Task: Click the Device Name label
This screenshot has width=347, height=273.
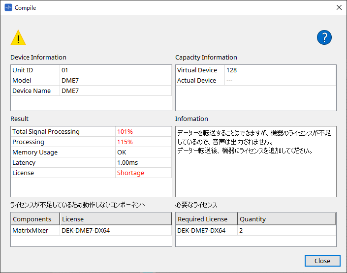Action: (x=32, y=91)
